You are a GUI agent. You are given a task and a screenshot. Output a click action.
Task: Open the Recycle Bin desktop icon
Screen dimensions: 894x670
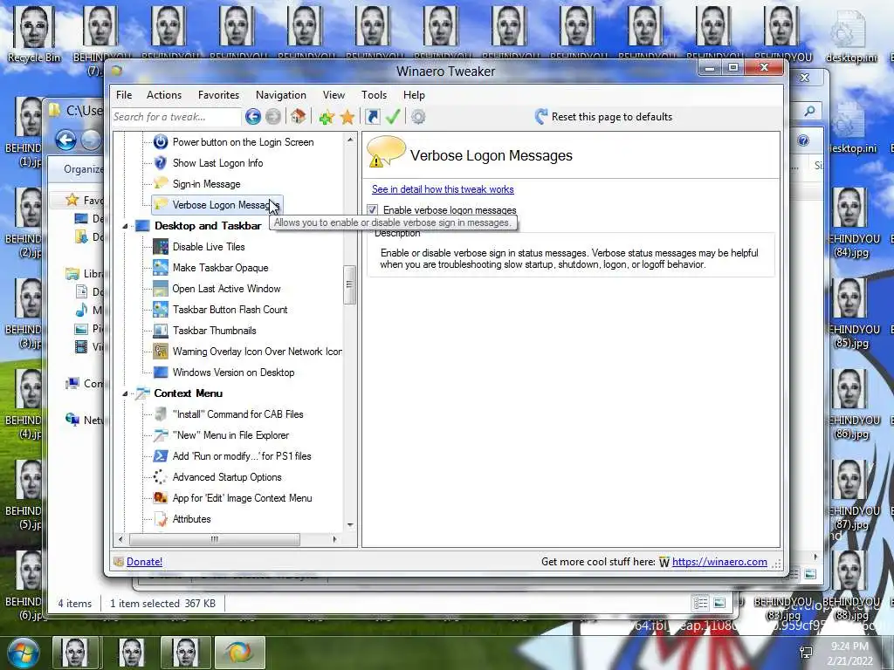pyautogui.click(x=34, y=34)
